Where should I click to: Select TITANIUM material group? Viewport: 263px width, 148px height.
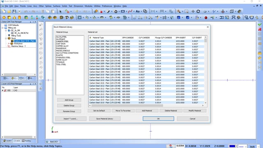click(60, 62)
